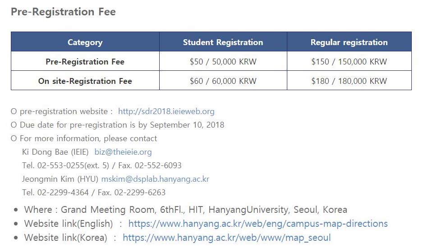The height and width of the screenshot is (248, 442).
Task: Click the Regular registration column header
Action: pyautogui.click(x=349, y=42)
